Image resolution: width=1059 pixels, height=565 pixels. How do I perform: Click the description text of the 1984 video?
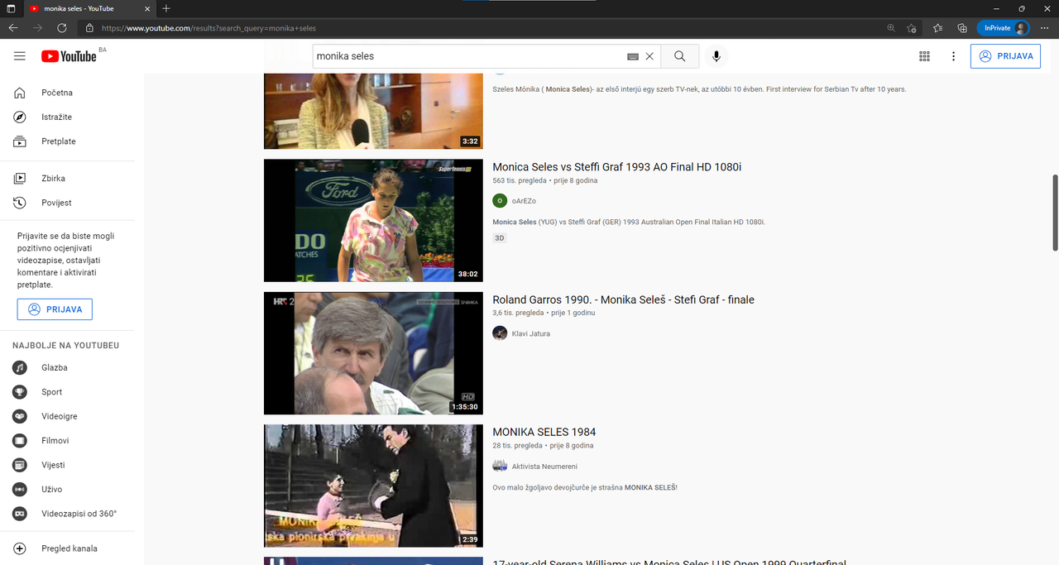click(x=585, y=487)
